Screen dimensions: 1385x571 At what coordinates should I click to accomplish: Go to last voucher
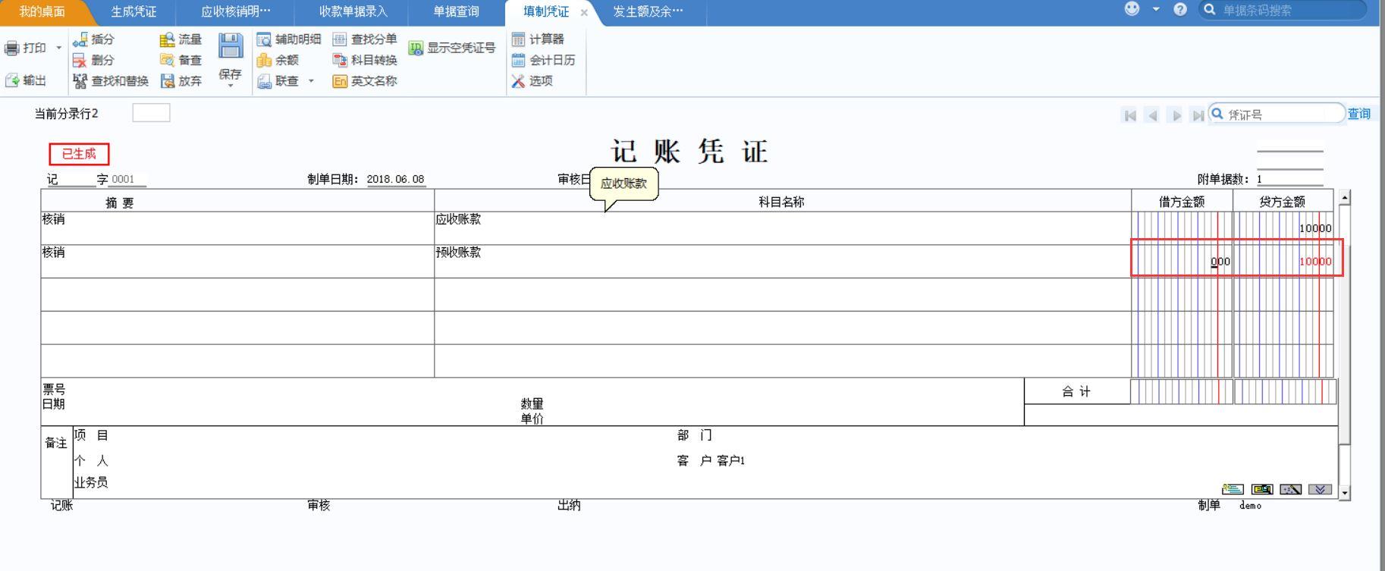point(1198,115)
